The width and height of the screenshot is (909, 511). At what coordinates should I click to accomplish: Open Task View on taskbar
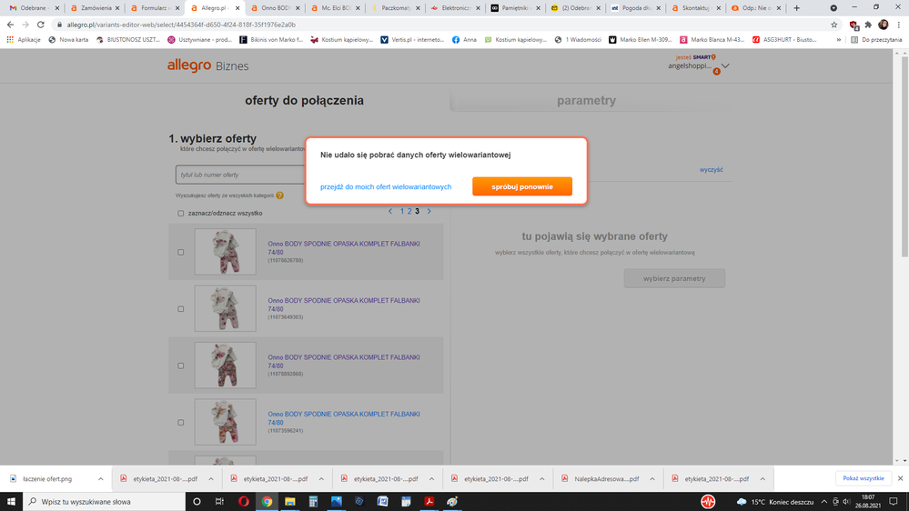(219, 502)
